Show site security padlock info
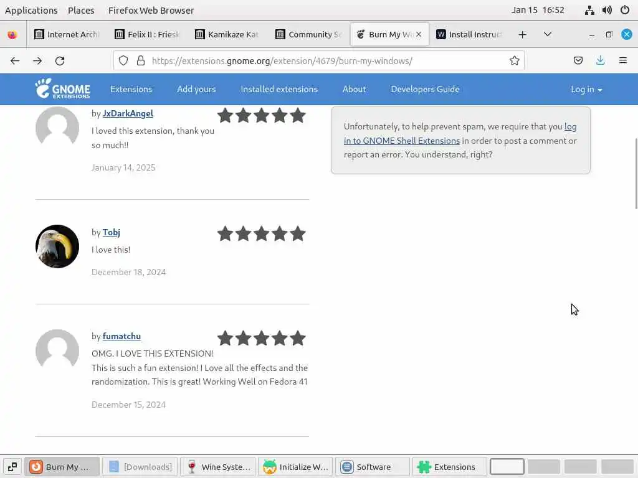The image size is (638, 478). 141,61
